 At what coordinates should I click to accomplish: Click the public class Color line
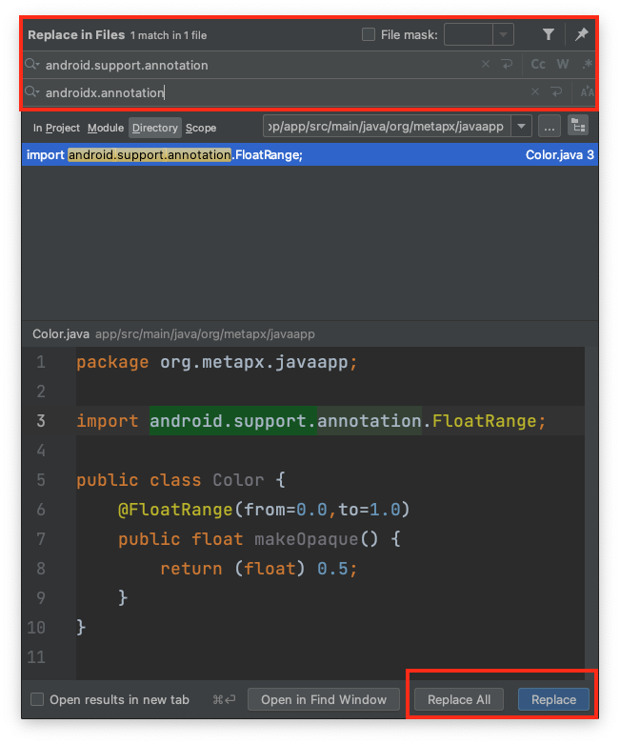[x=181, y=480]
